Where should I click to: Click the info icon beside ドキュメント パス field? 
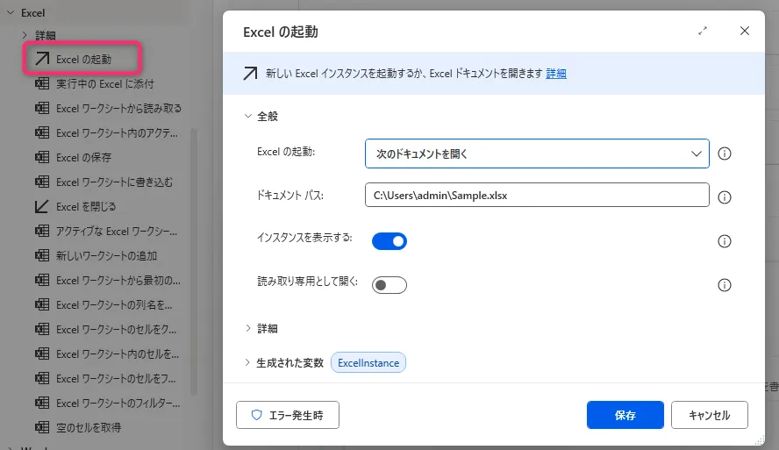point(725,197)
